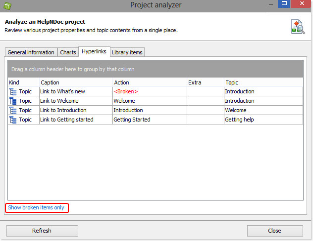Click Welcome in the Topic column
This screenshot has height=241, width=313.
(263, 110)
